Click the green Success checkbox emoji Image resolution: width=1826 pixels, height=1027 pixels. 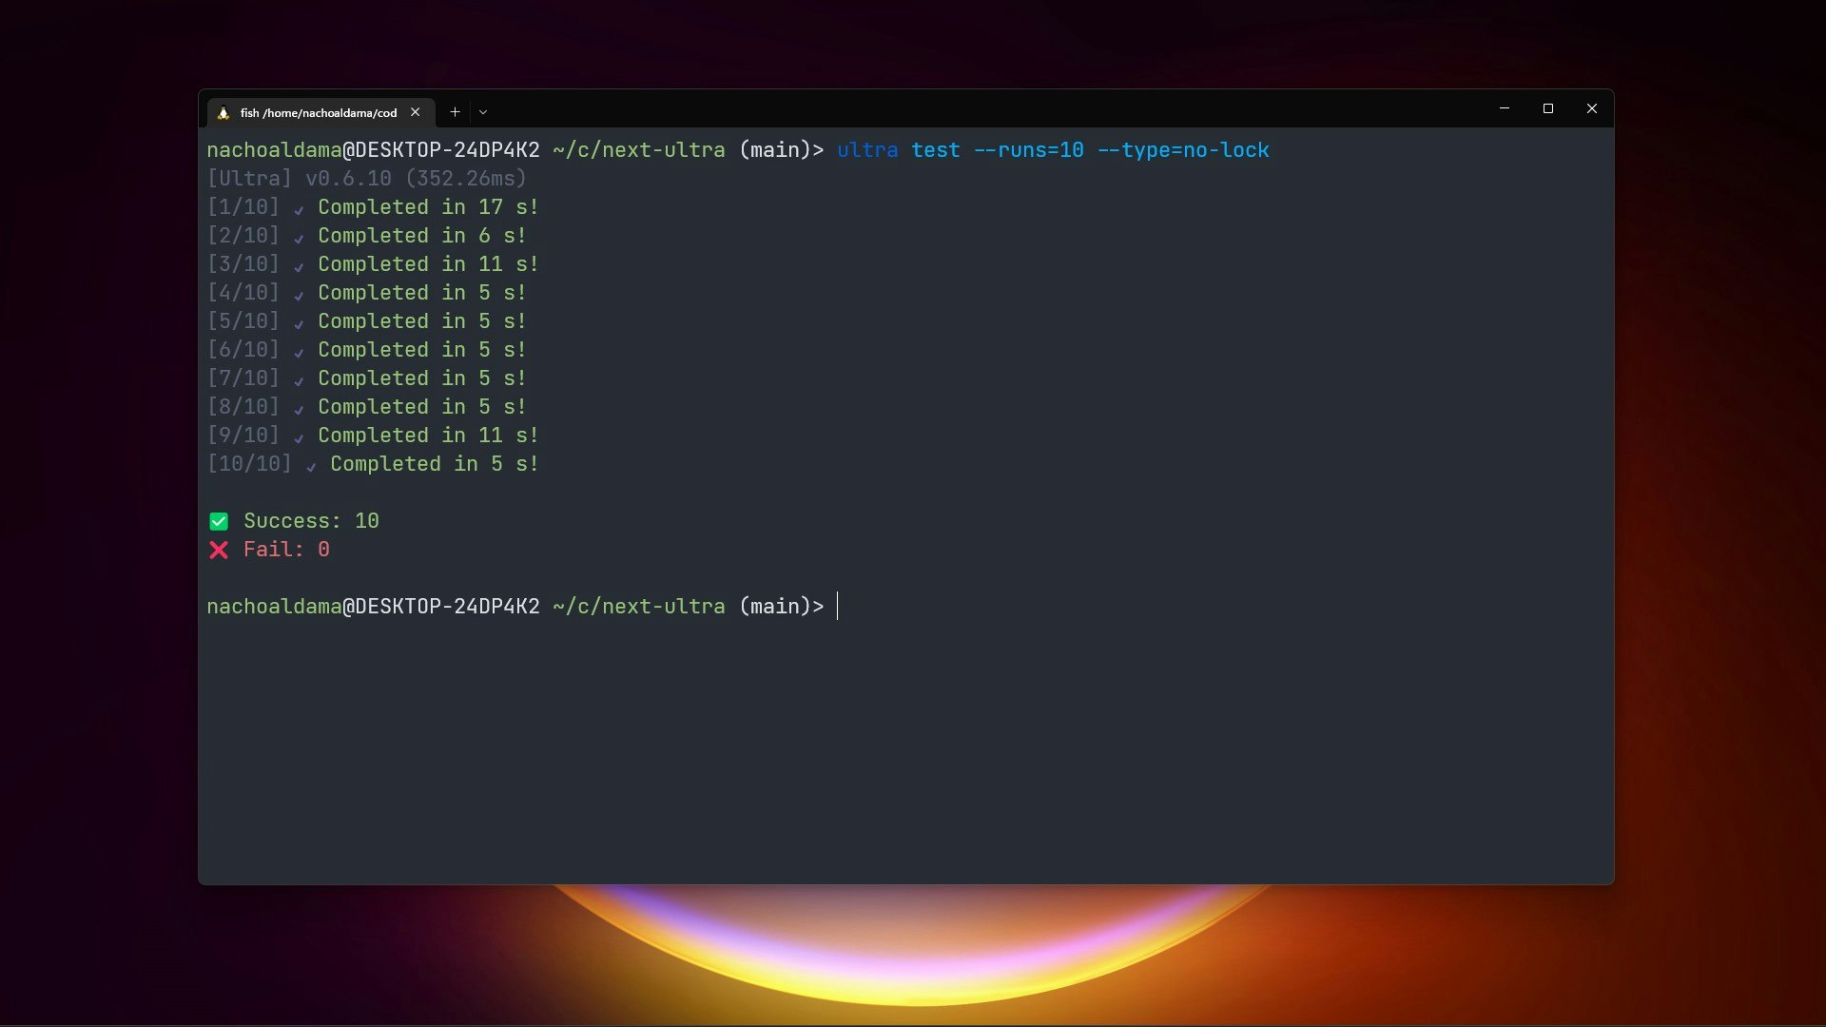pyautogui.click(x=219, y=521)
